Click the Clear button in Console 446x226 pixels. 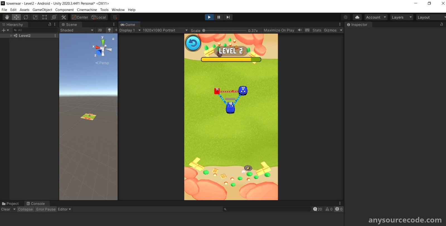pyautogui.click(x=6, y=209)
